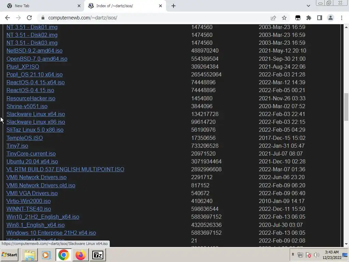Viewport: 349px width, 262px height.
Task: Download NetBSD-9.2-amd64.iso
Action: 34,50
